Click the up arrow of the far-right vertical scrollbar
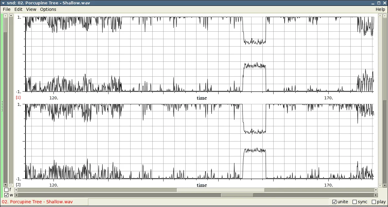 click(385, 15)
